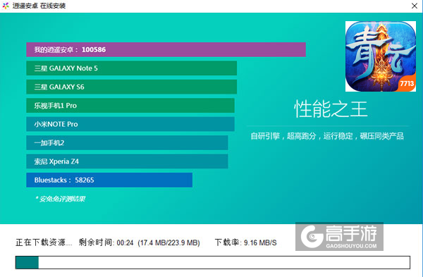
Task: Close the 逍遥安卓 installer window
Action: pos(415,6)
